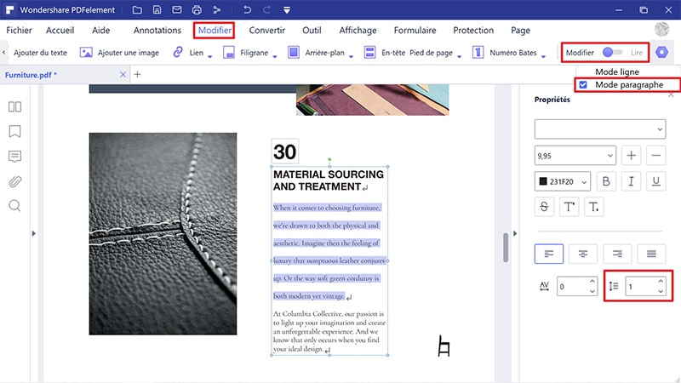Image resolution: width=681 pixels, height=383 pixels.
Task: Close the Furniture.pdf tab
Action: (123, 75)
